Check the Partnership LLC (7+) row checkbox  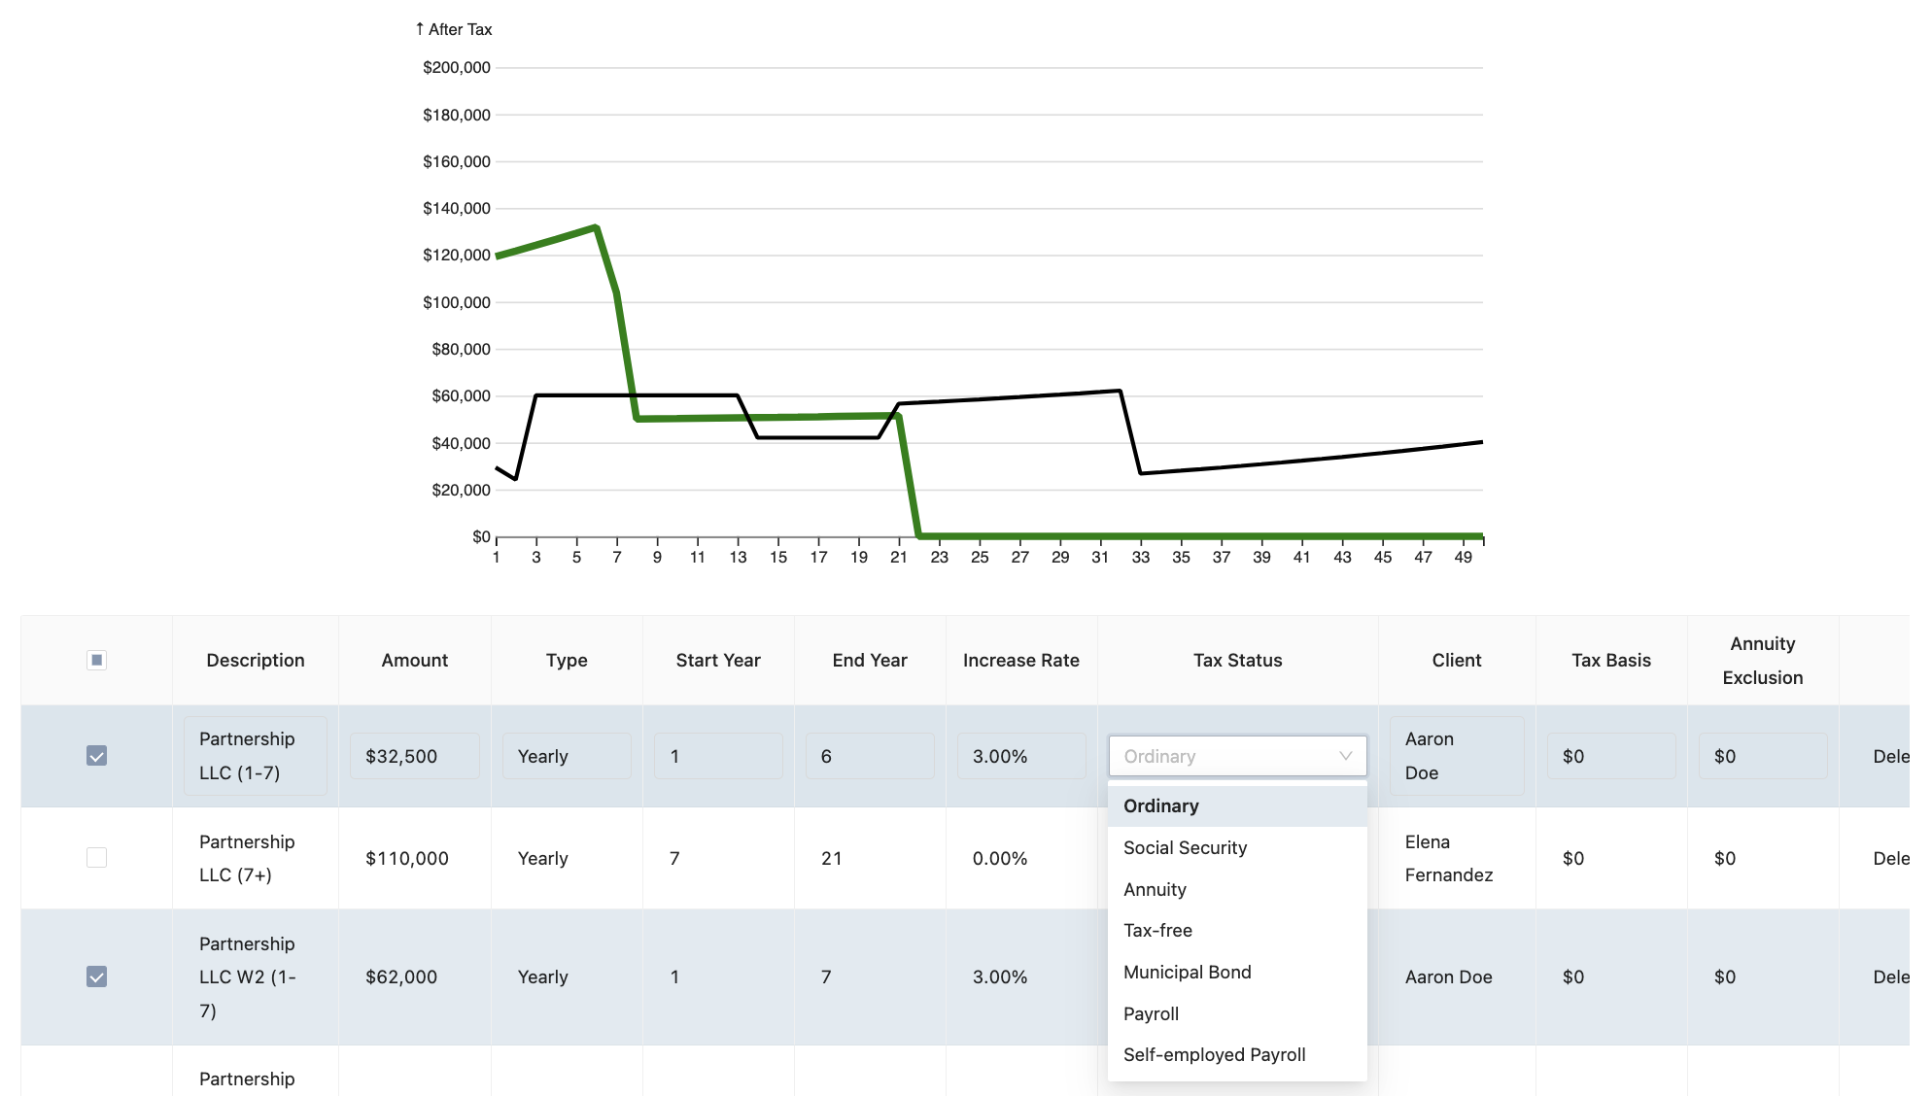96,858
